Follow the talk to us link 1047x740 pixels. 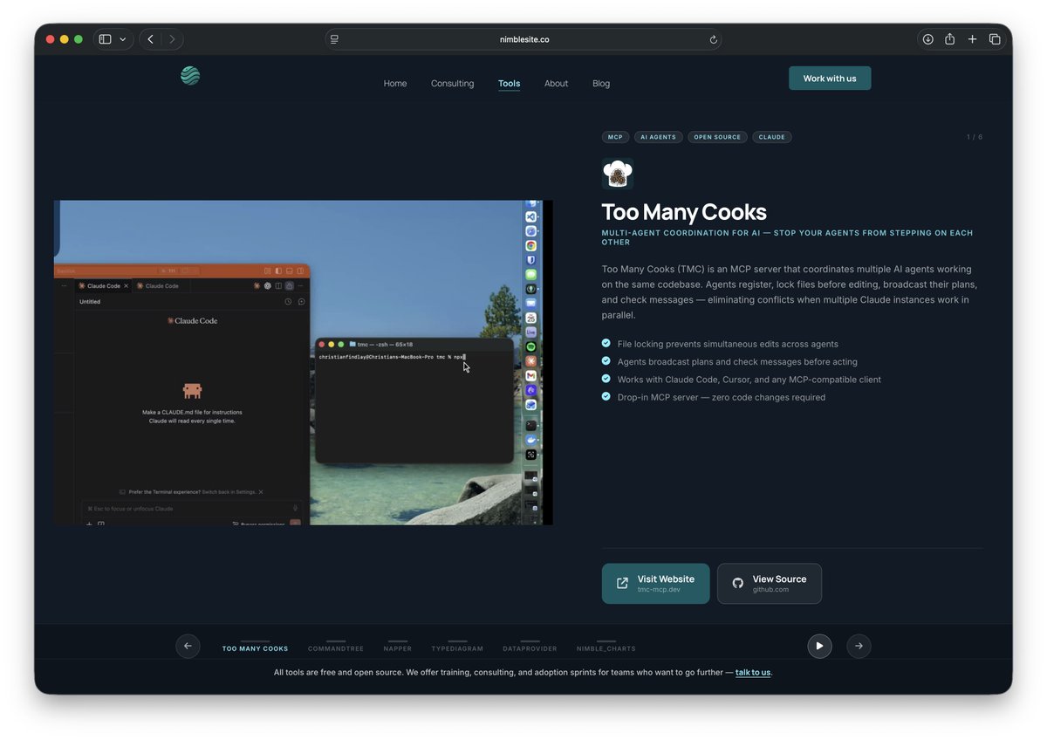click(x=753, y=673)
